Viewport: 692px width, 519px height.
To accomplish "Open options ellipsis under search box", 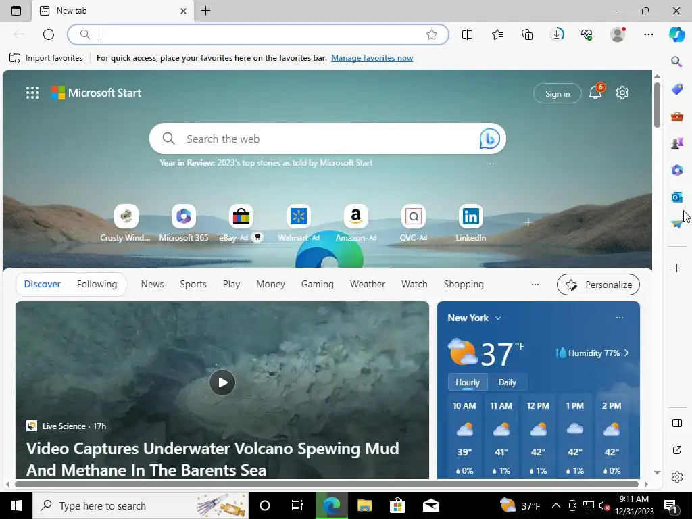I will pos(490,164).
